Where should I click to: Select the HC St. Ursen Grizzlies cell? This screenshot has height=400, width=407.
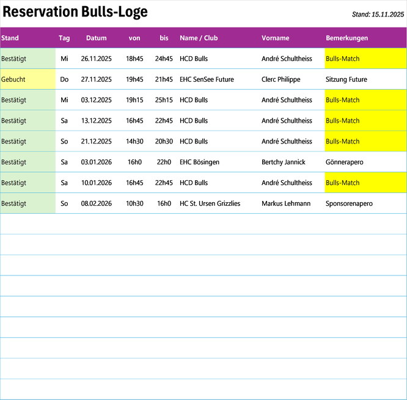point(210,203)
